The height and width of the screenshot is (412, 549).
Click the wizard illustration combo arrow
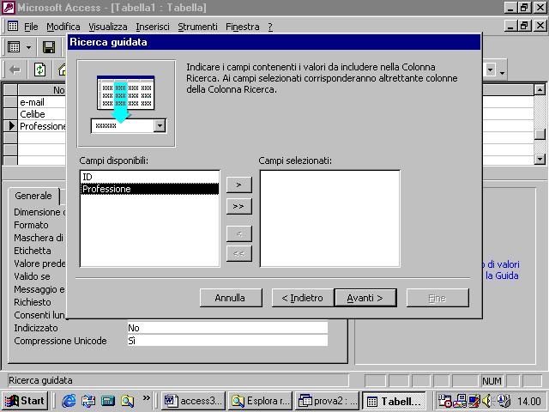[x=160, y=125]
